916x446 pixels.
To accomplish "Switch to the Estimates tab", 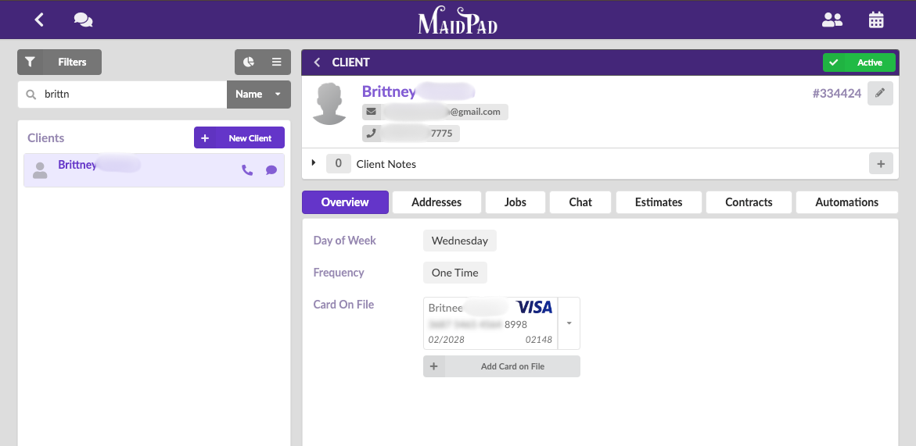I will point(659,202).
